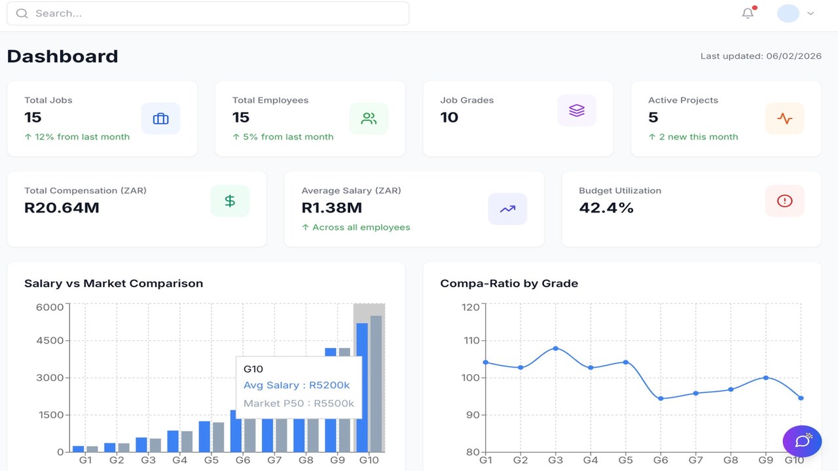Click the G3 data point on Compa-Ratio line
The height and width of the screenshot is (471, 838).
[556, 348]
